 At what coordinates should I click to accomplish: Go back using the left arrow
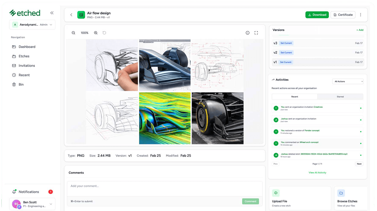click(71, 15)
